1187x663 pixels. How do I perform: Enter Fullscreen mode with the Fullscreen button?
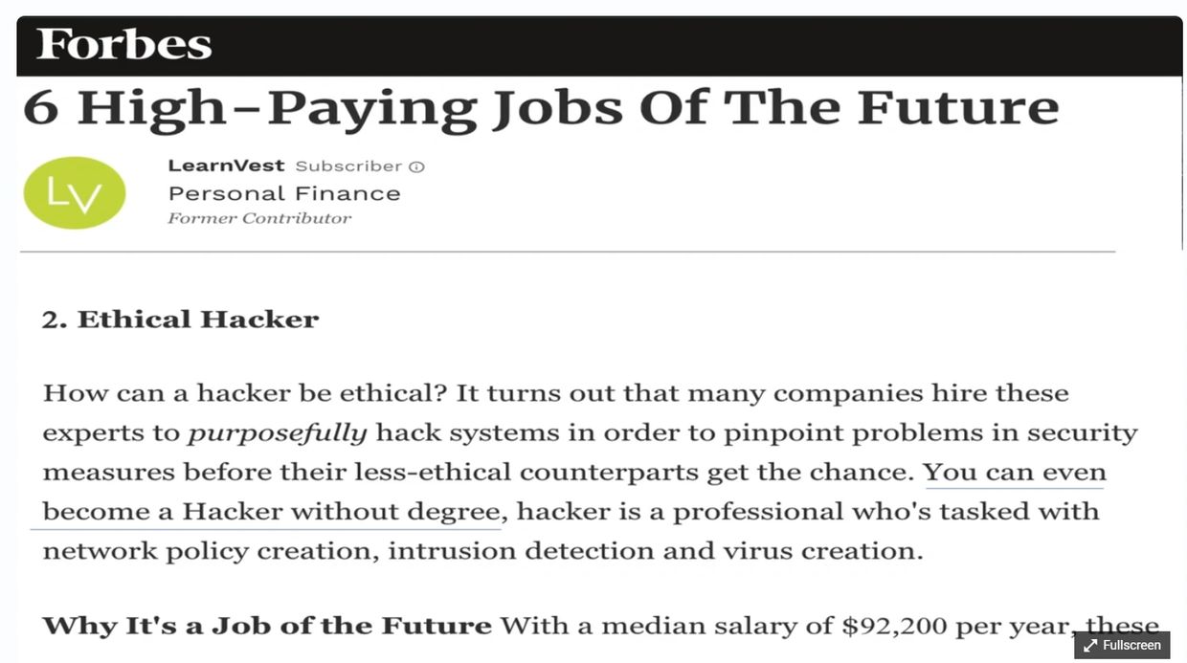[x=1122, y=645]
